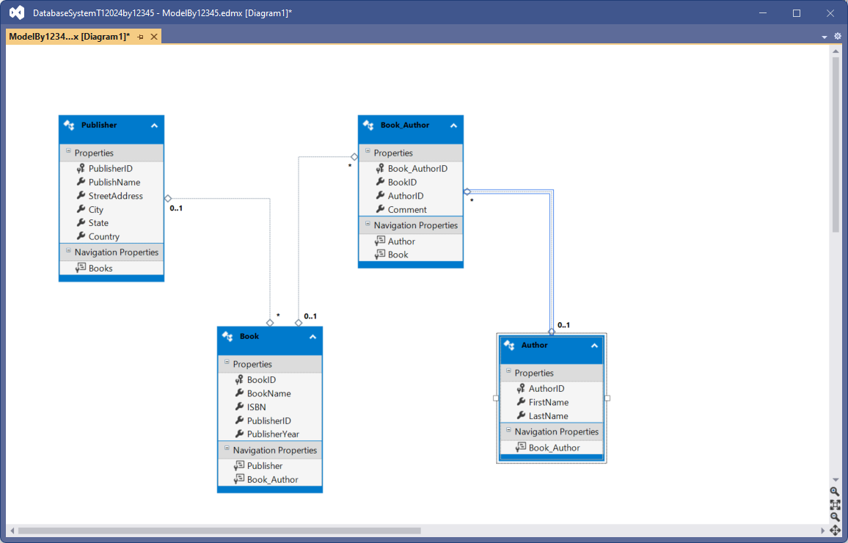Click the Publisher entity header icon
Screen dimensions: 848x543
click(x=70, y=125)
